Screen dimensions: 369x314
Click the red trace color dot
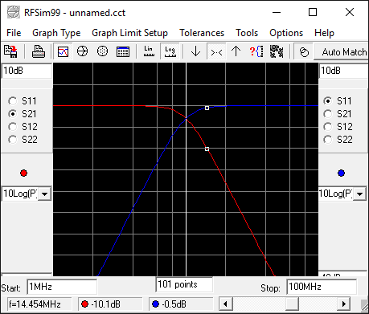pos(23,173)
